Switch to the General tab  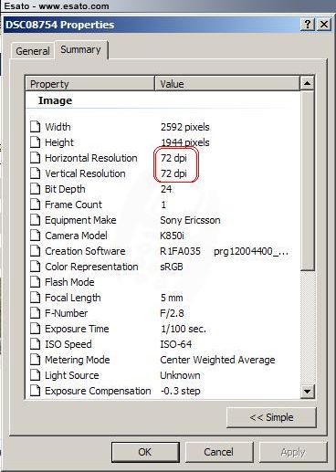tap(33, 51)
